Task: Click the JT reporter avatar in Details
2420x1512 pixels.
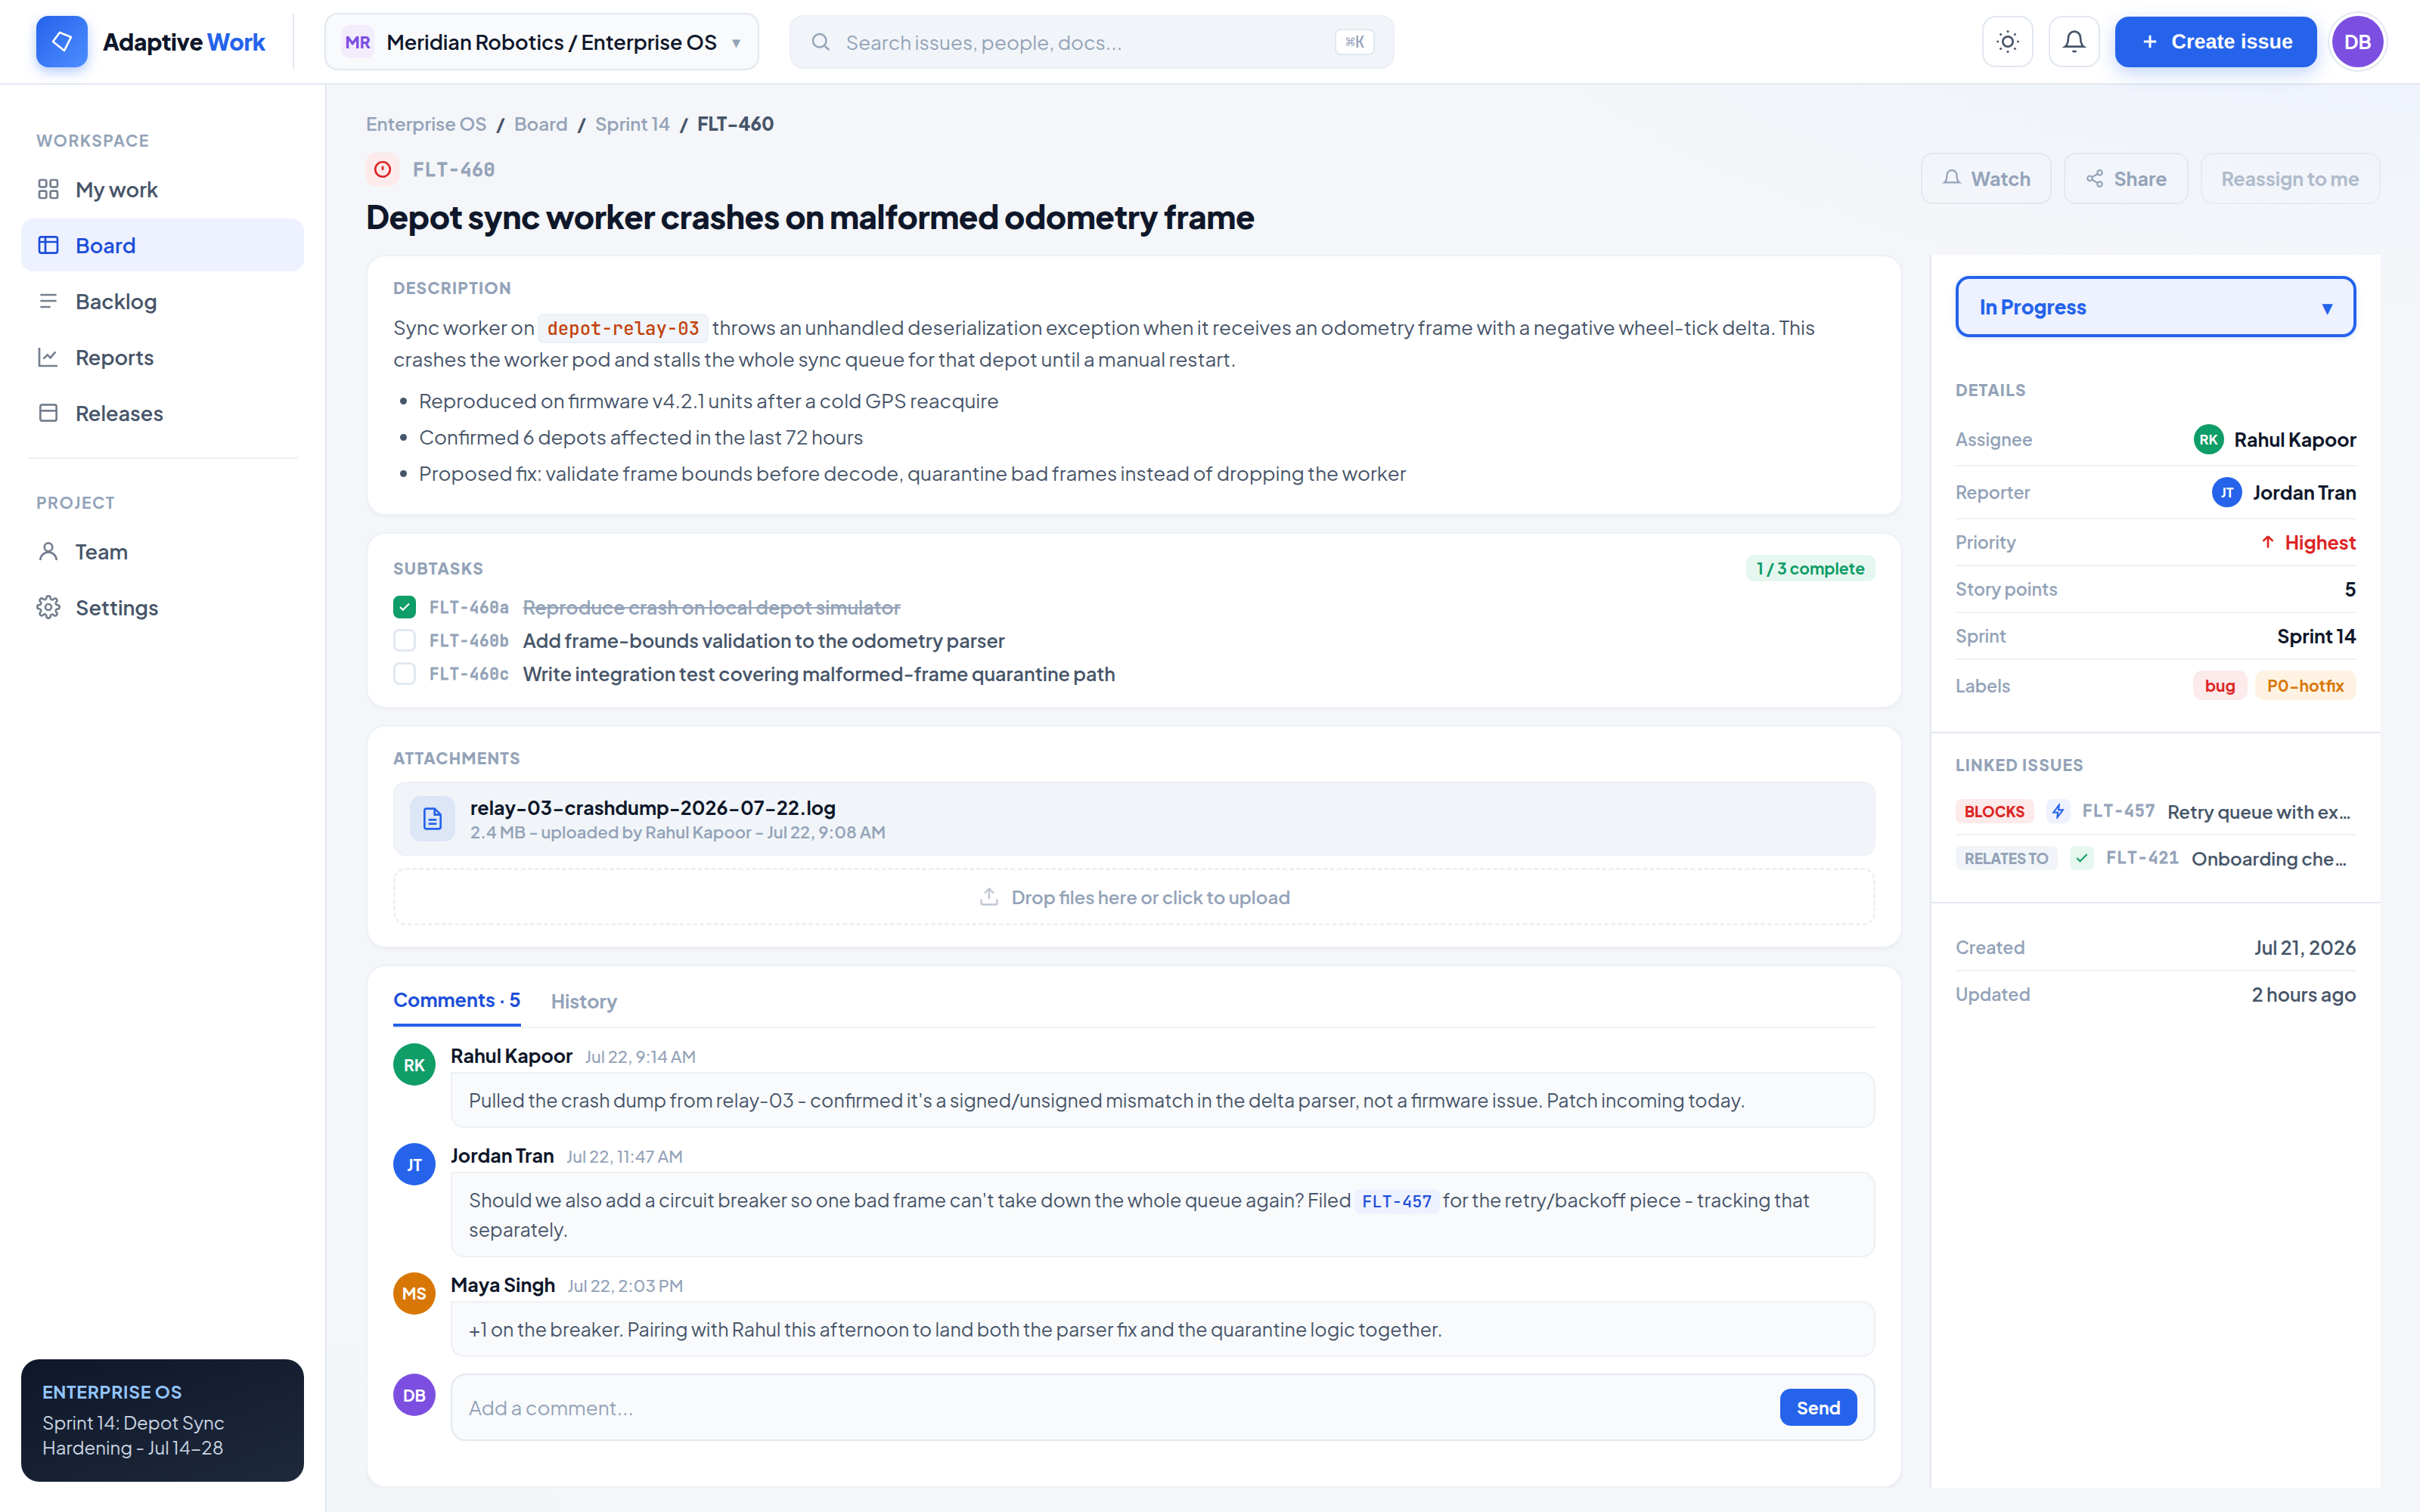Action: [x=2227, y=493]
